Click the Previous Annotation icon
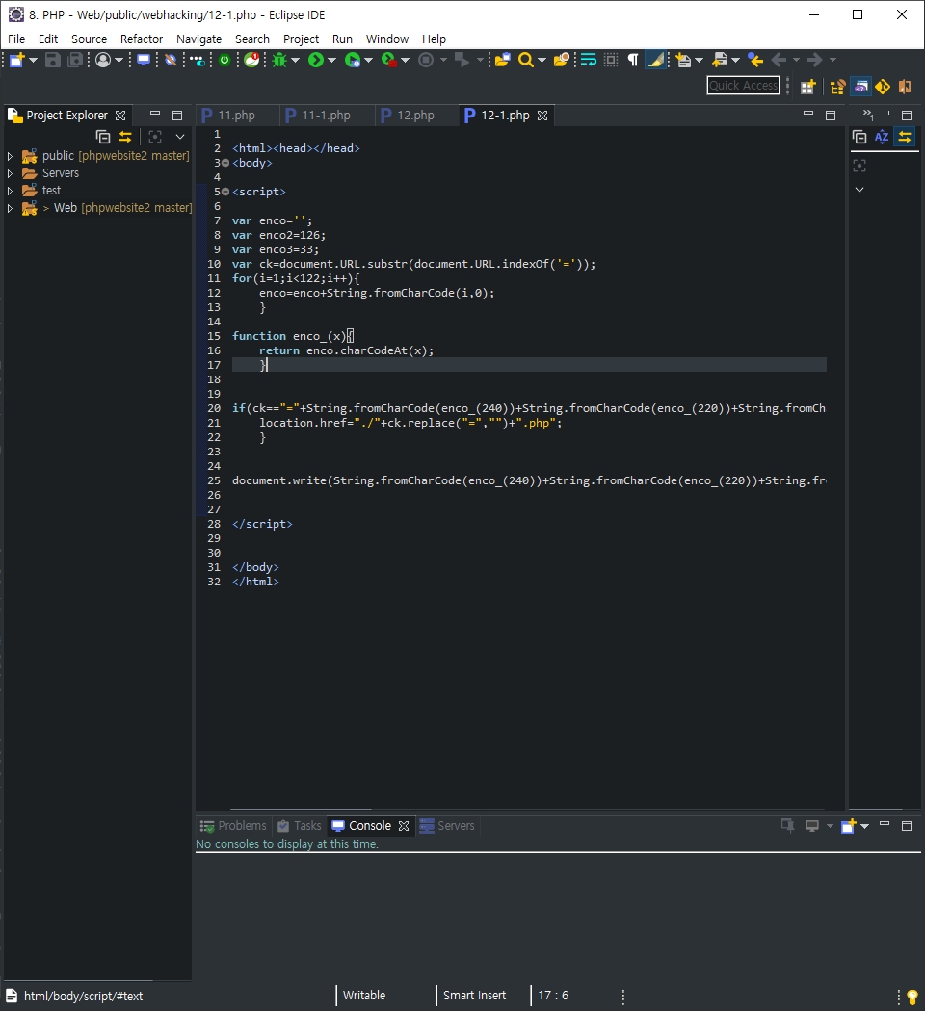 click(x=720, y=60)
